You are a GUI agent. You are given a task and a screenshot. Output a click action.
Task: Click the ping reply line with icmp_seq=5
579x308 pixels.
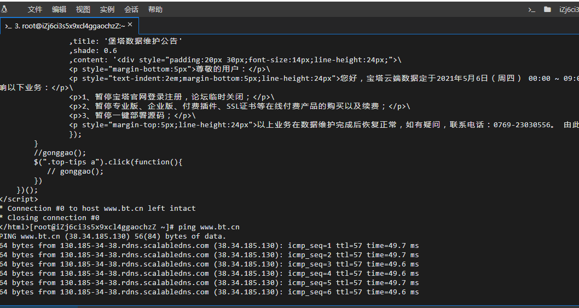point(210,282)
